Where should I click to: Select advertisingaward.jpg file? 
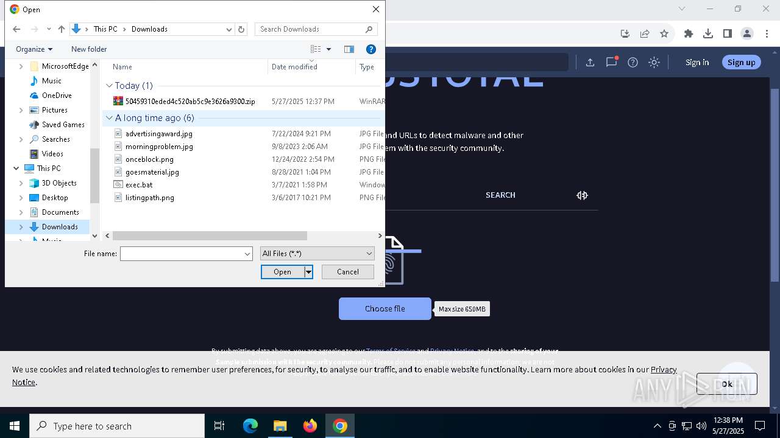click(158, 134)
